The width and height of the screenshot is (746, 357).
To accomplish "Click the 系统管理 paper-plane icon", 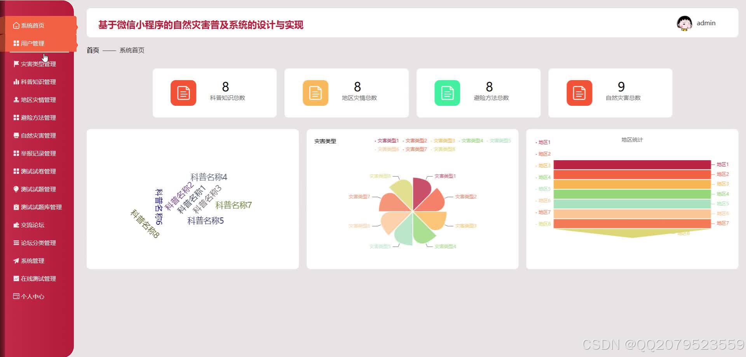I will [16, 261].
